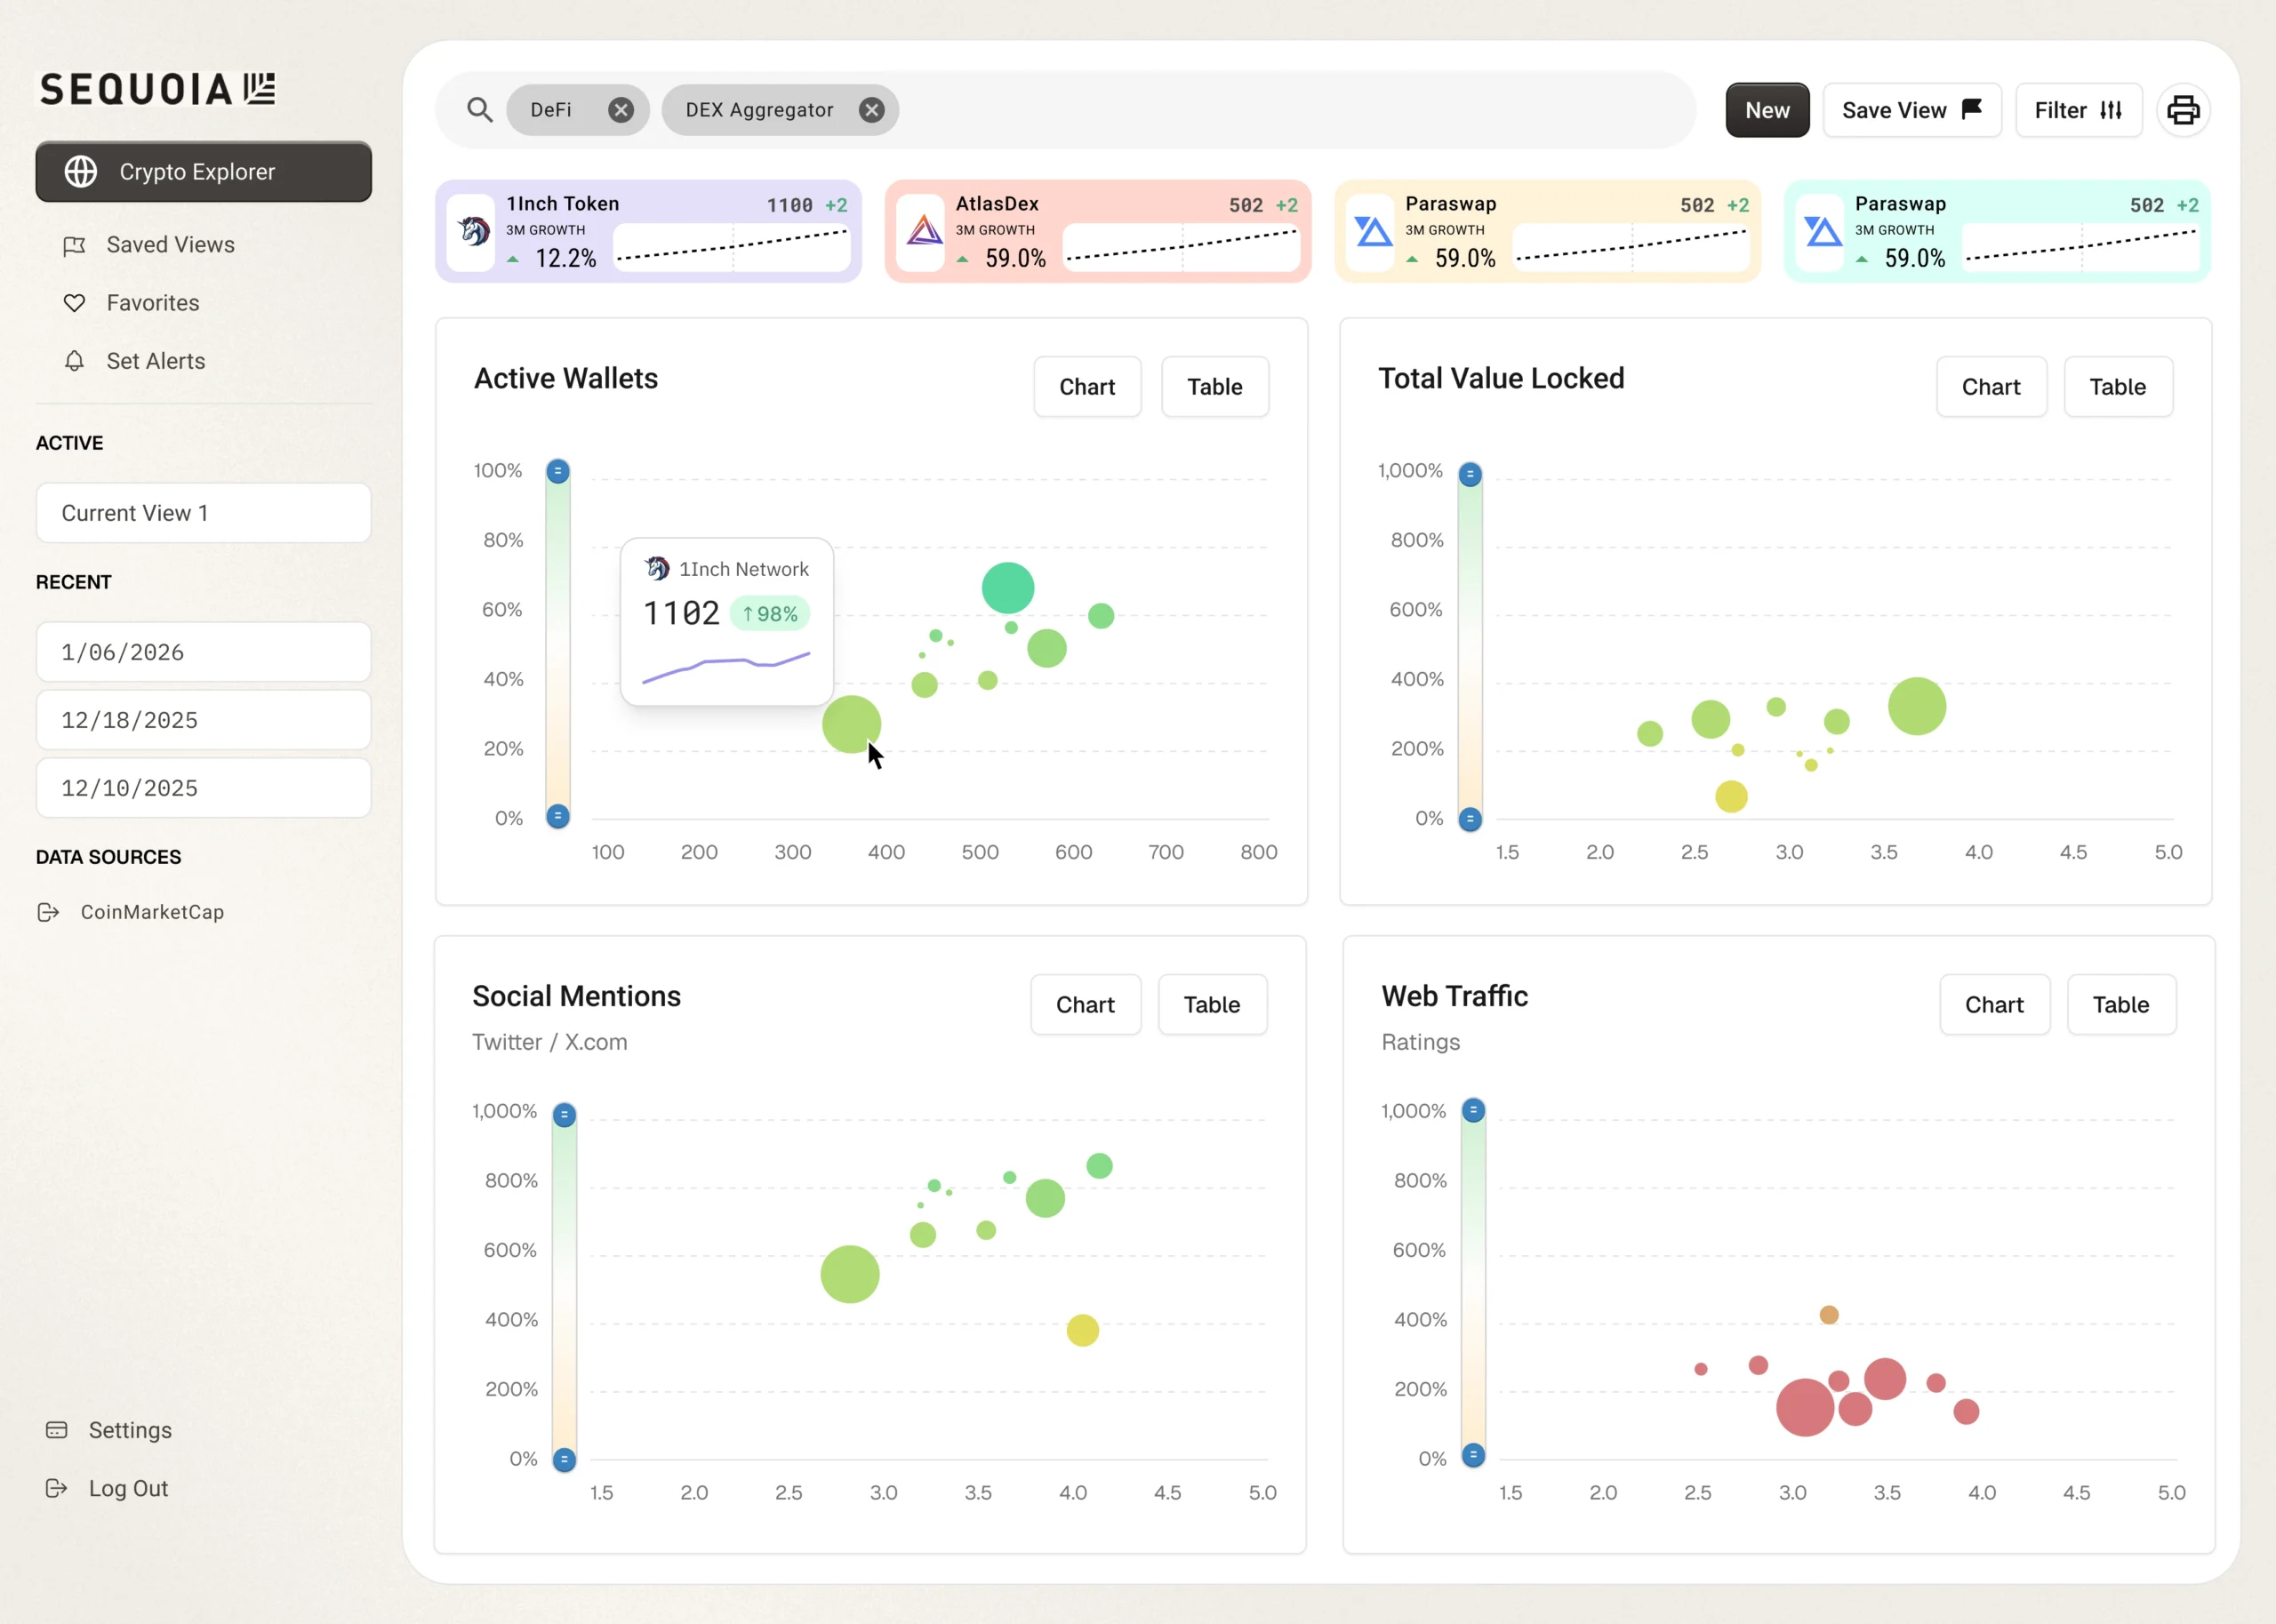2276x1624 pixels.
Task: Click the CoinMarketCap data source link
Action: 151,912
